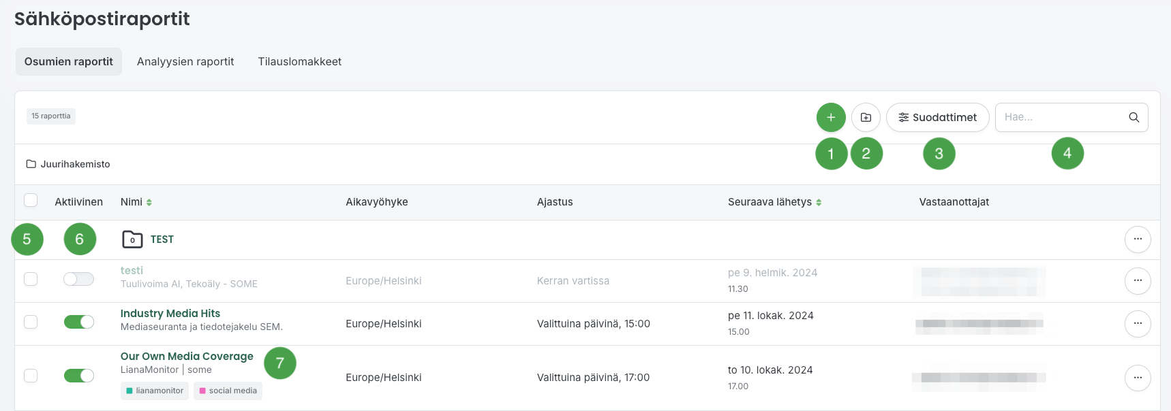Viewport: 1171px width, 411px height.
Task: Open three-dot menu for TEST folder
Action: coord(1137,240)
